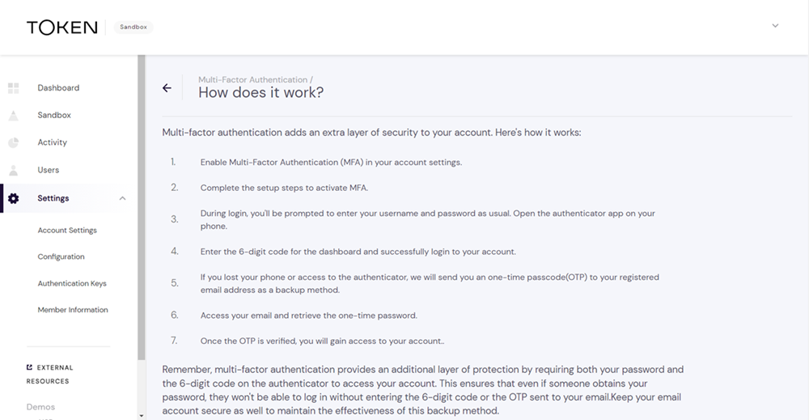Click the Settings gear icon
This screenshot has width=809, height=420.
14,198
